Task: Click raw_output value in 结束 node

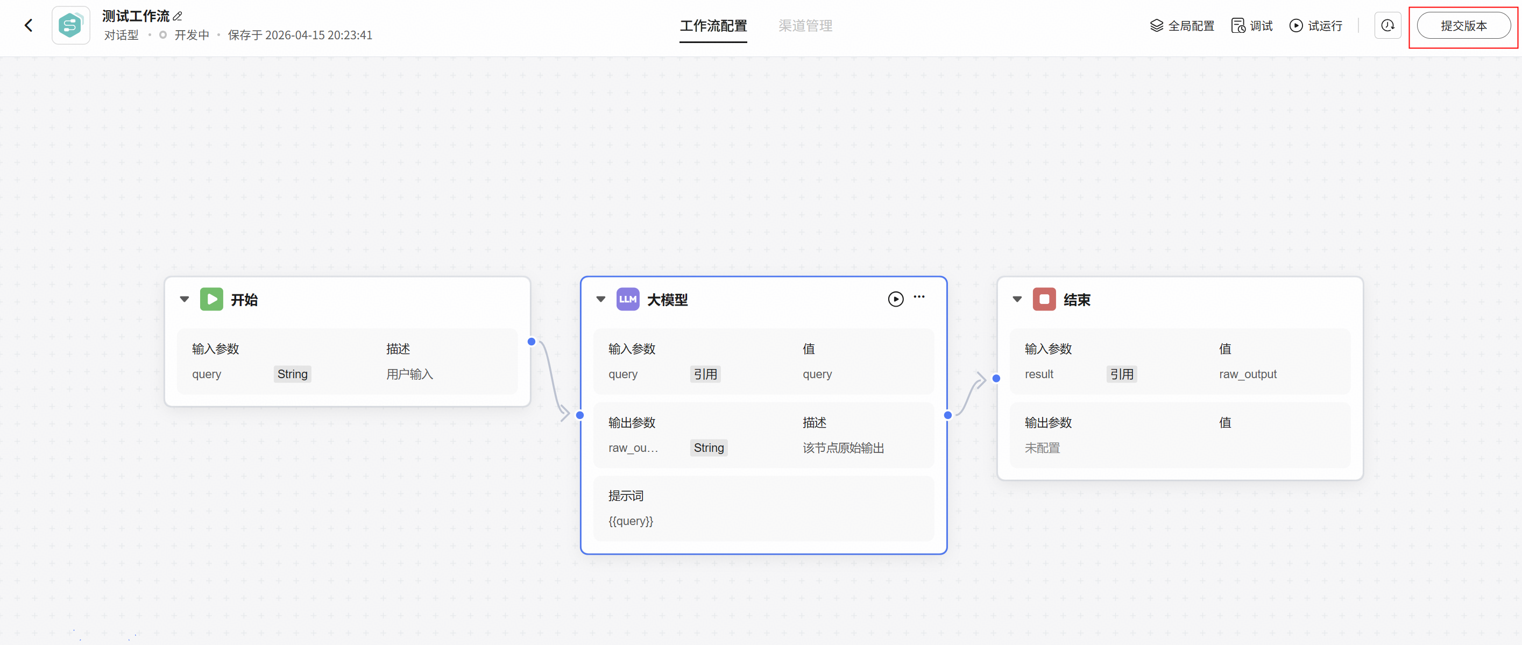Action: point(1248,374)
